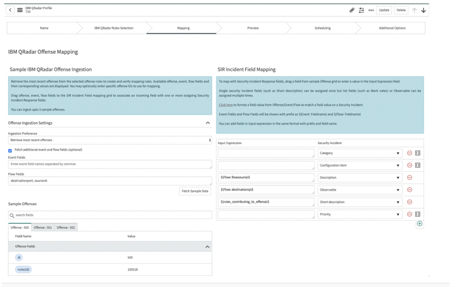This screenshot has height=287, width=450.
Task: Open the 'Click here' format link
Action: click(x=225, y=105)
